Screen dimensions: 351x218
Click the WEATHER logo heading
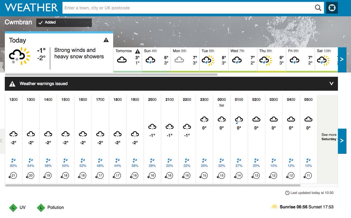pyautogui.click(x=31, y=7)
